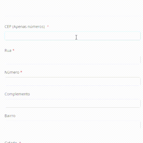Click the Bairro label
Viewport: 143px width, 143px height.
pyautogui.click(x=10, y=116)
